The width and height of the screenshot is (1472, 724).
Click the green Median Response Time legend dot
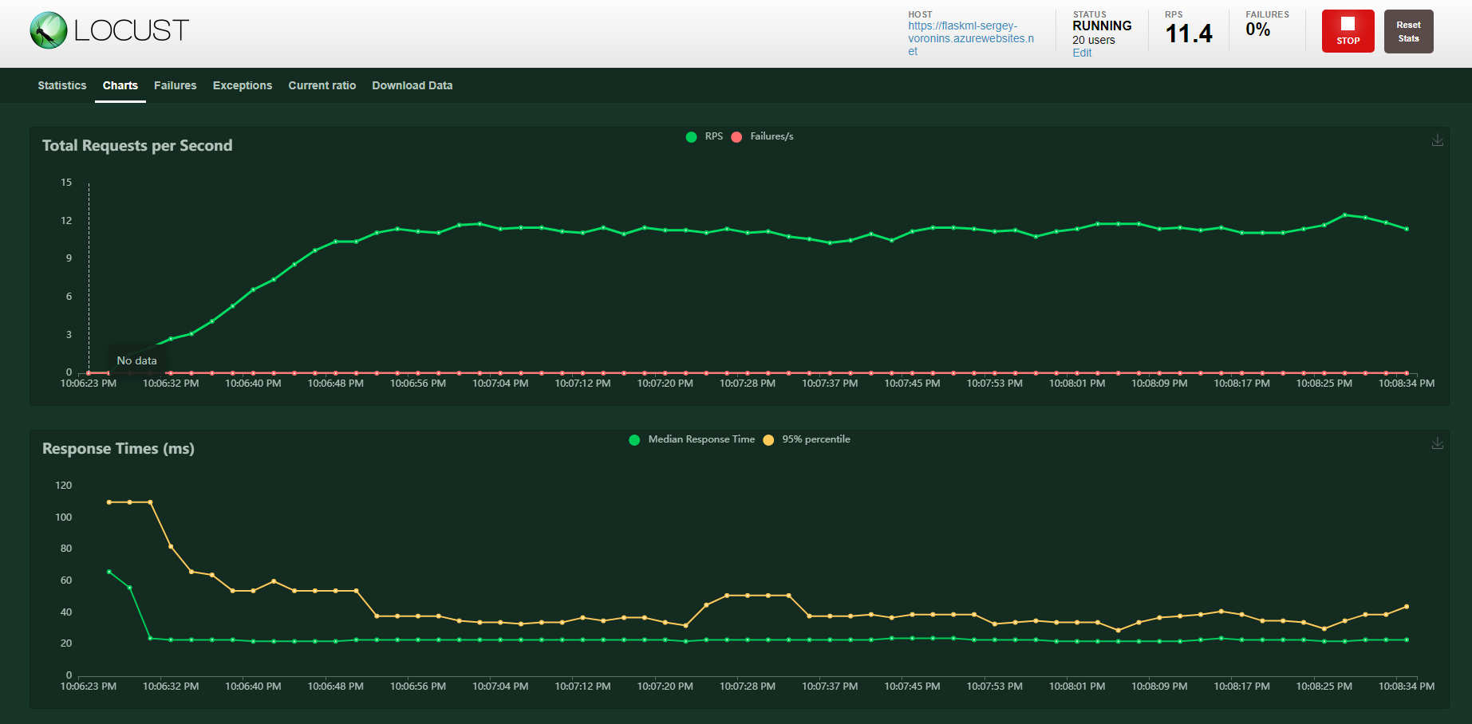click(634, 439)
